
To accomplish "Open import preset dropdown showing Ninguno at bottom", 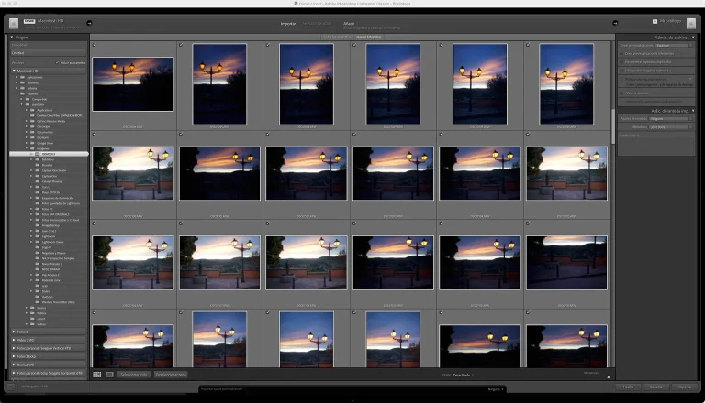I will coord(496,389).
